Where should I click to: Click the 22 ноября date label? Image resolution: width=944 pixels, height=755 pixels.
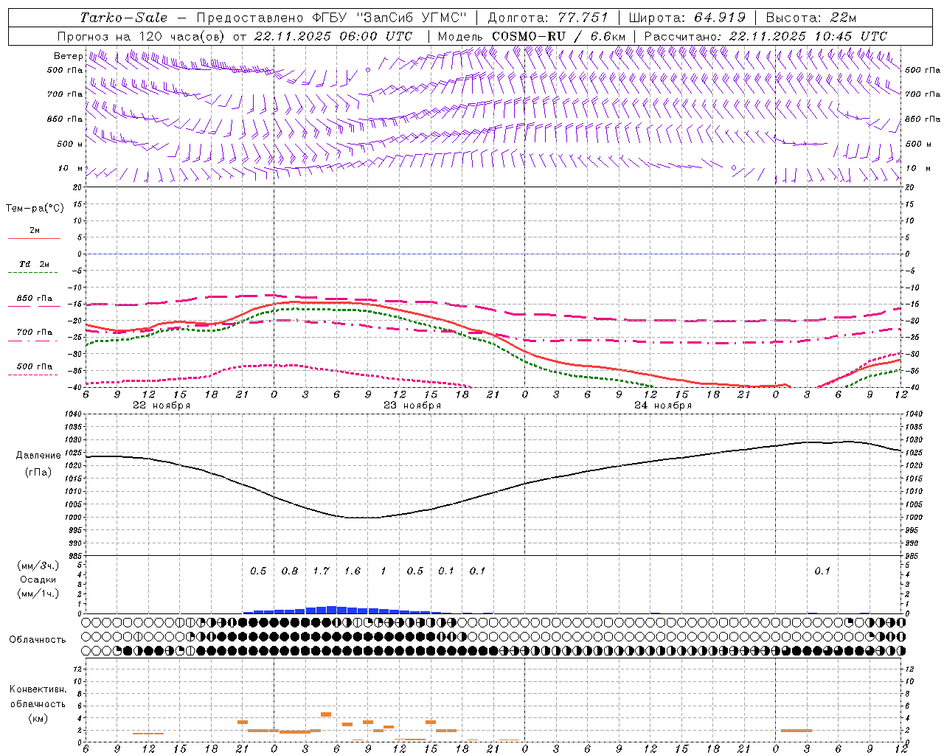pos(162,406)
